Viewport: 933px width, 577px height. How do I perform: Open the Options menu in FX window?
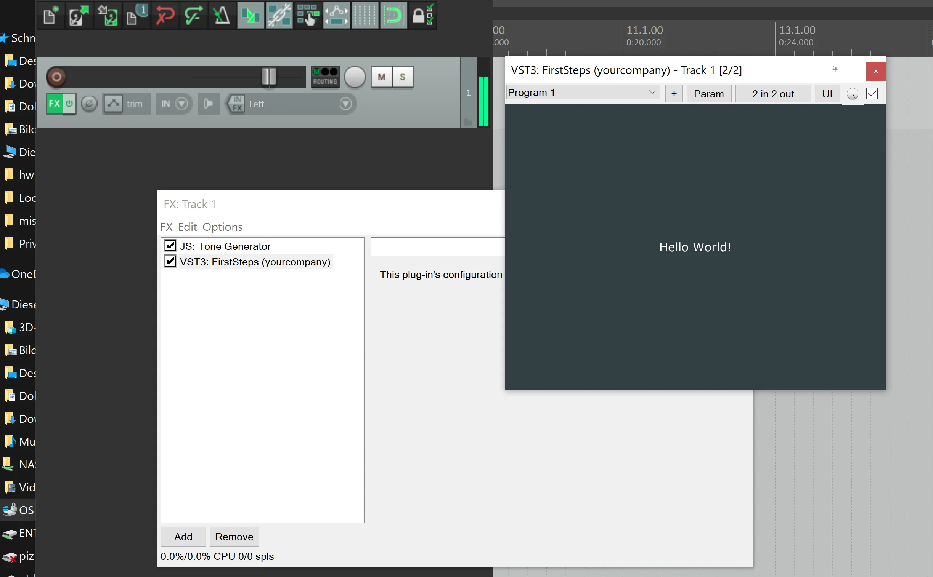coord(223,227)
